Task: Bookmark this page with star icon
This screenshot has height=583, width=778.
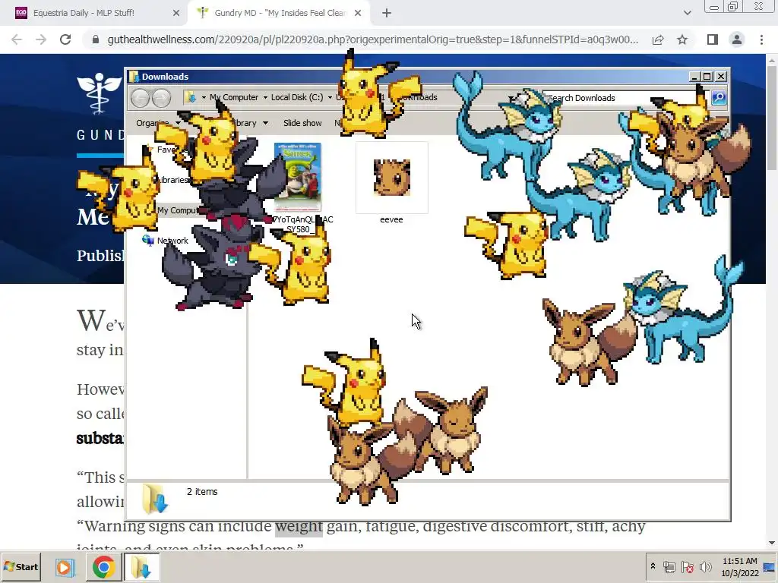Action: click(682, 39)
